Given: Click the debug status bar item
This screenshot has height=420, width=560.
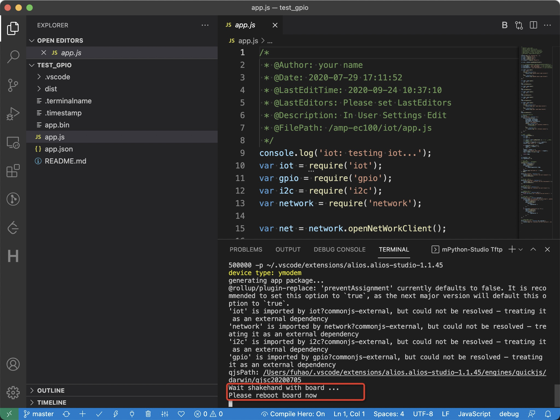Looking at the screenshot, I should [x=509, y=414].
